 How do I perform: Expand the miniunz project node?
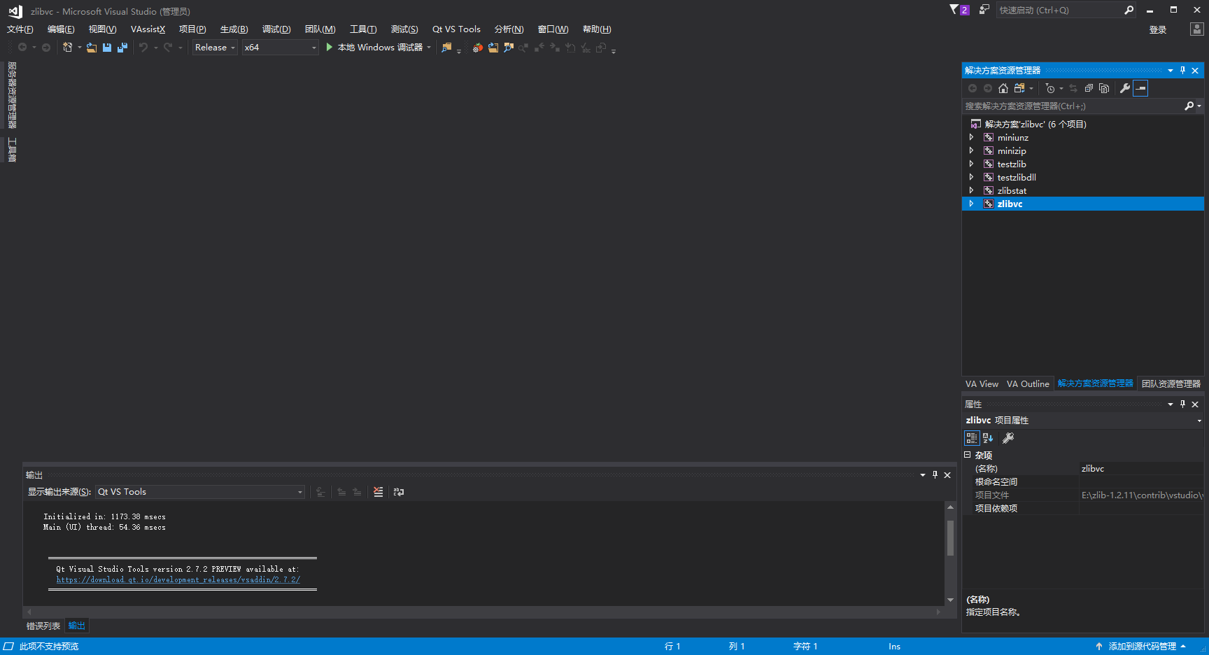tap(971, 137)
